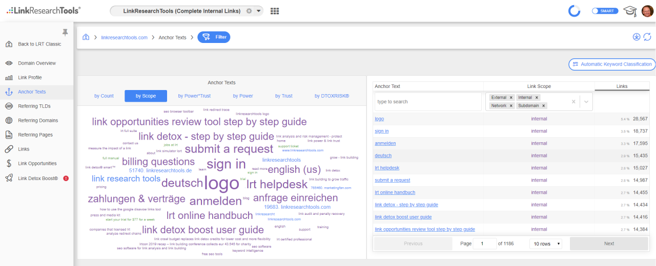
Task: Click linkresearchtools.com breadcrumb link
Action: (x=124, y=37)
